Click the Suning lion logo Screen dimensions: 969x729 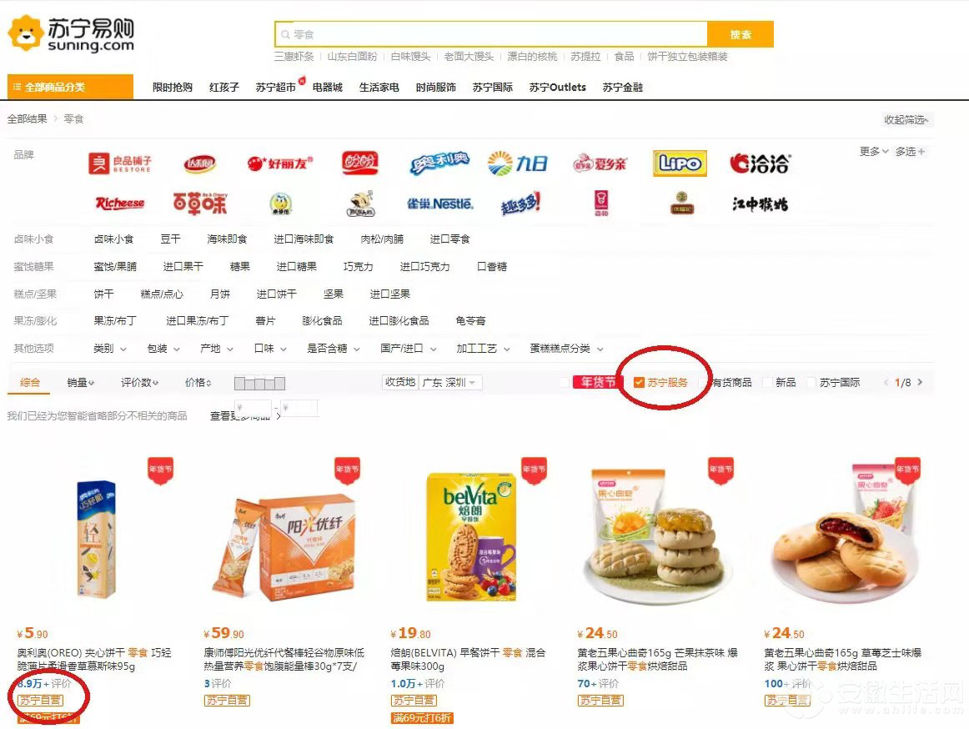tap(26, 34)
